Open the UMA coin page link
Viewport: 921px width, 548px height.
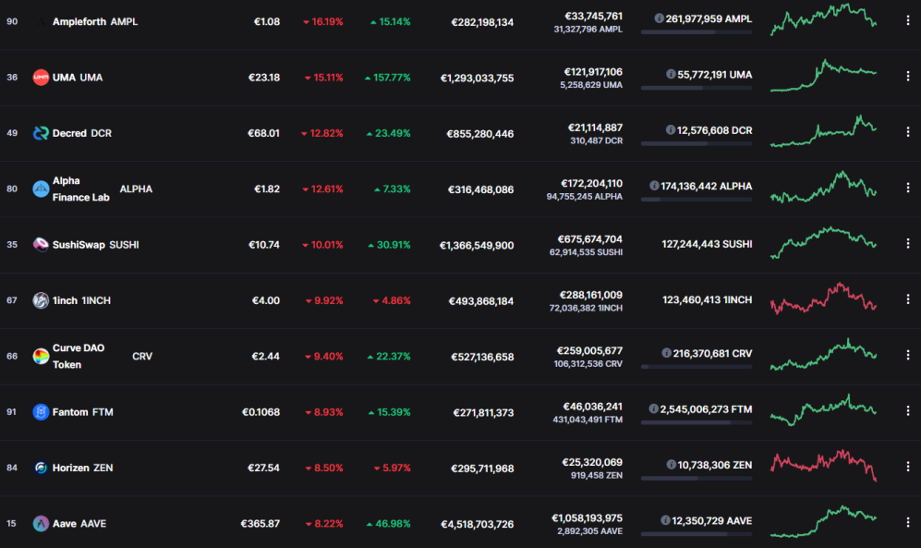click(78, 78)
